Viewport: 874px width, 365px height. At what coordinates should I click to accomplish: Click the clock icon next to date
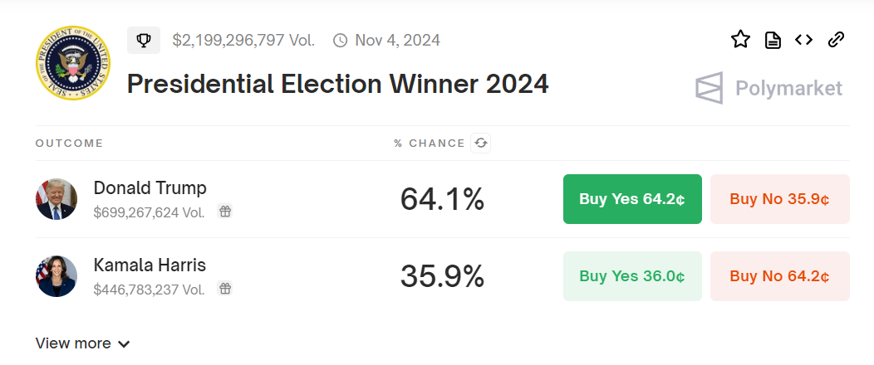coord(340,40)
